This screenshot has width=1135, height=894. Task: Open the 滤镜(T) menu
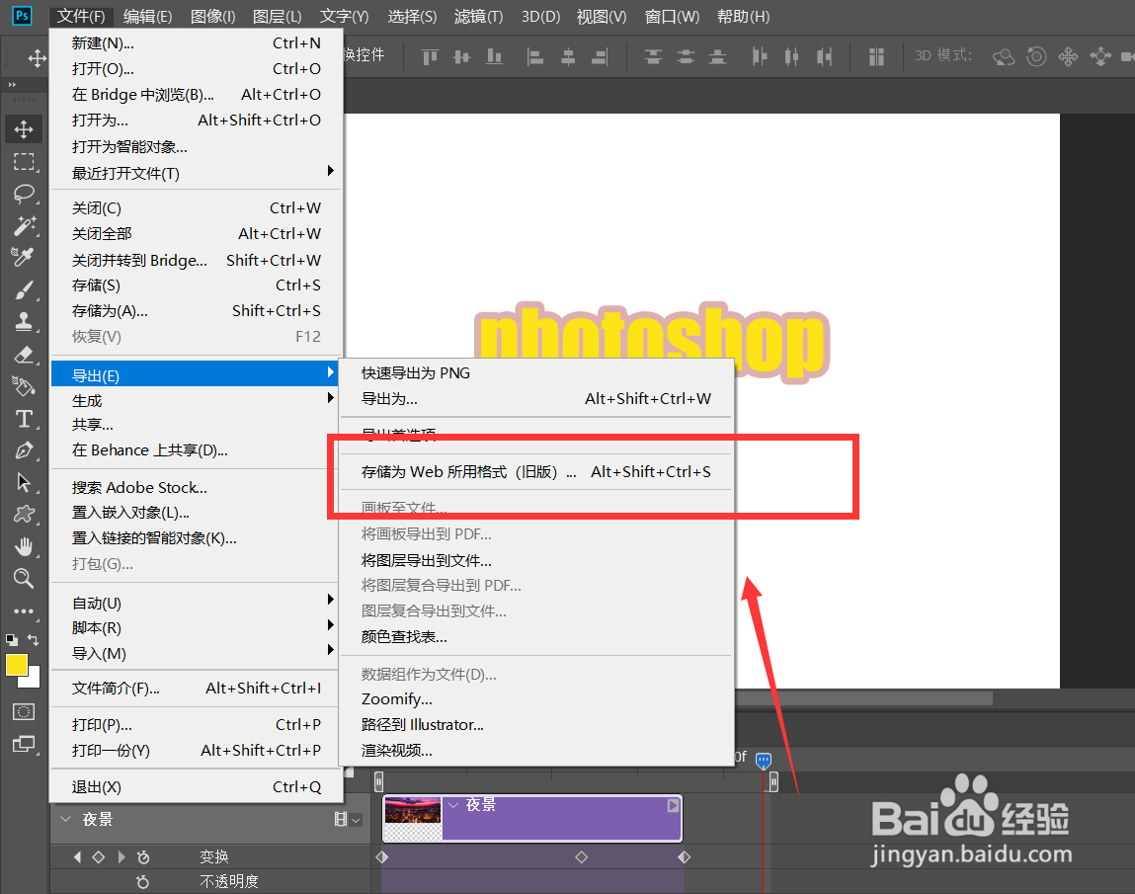[478, 16]
